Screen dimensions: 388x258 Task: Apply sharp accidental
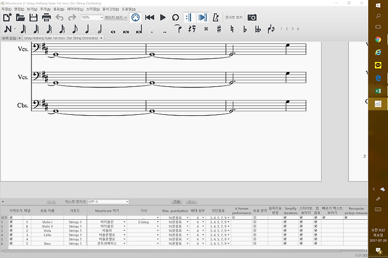(x=219, y=29)
